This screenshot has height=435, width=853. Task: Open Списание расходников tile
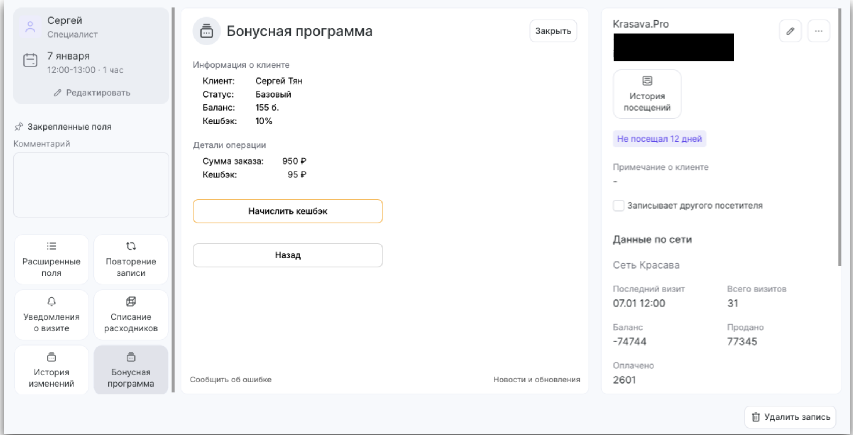pos(131,315)
